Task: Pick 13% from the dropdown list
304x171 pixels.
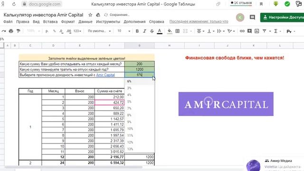Action: click(x=139, y=149)
